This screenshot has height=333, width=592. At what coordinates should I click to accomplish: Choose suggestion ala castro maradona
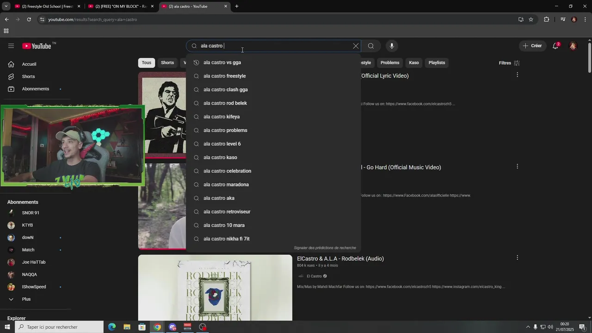273,185
